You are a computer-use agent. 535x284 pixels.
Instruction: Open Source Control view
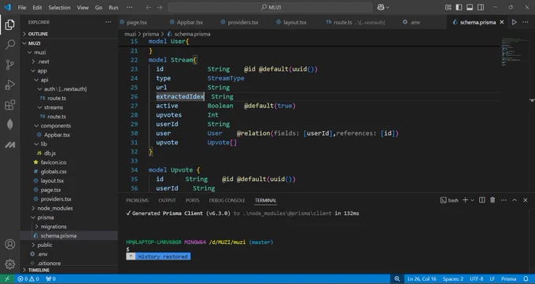click(10, 64)
